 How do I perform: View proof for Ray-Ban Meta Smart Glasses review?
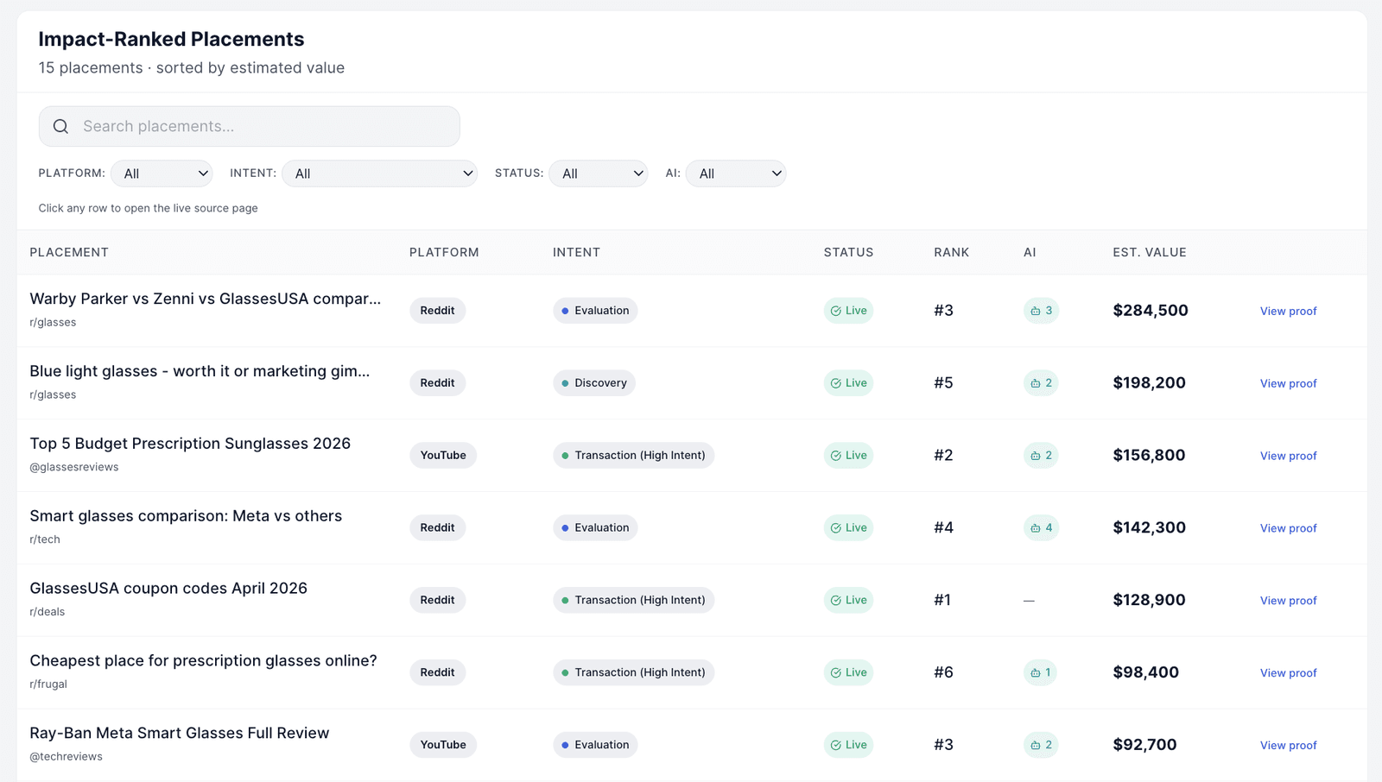pyautogui.click(x=1288, y=747)
